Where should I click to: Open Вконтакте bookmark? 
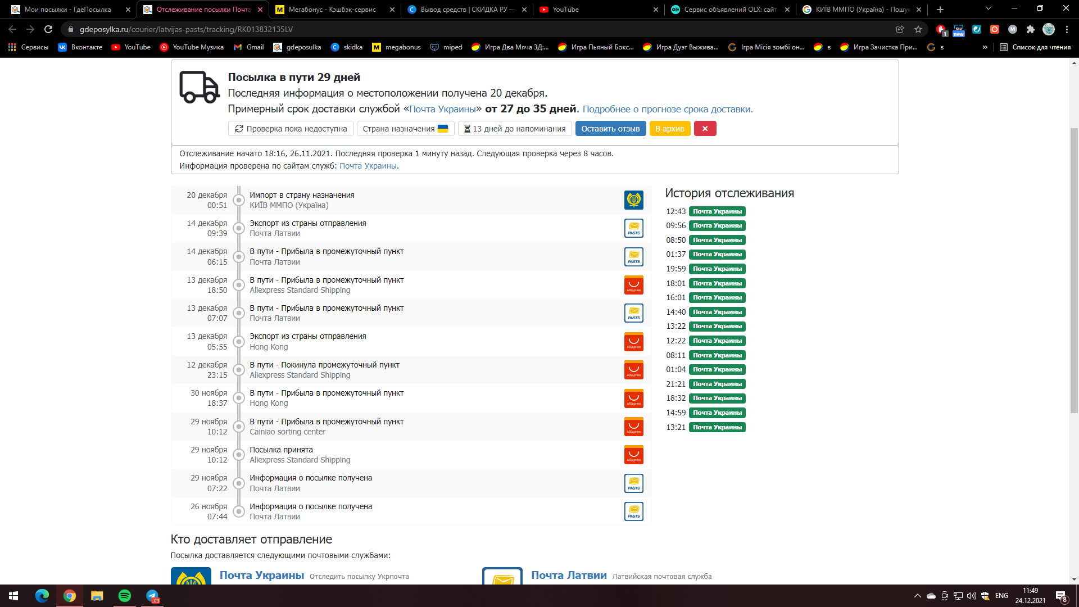pyautogui.click(x=80, y=47)
